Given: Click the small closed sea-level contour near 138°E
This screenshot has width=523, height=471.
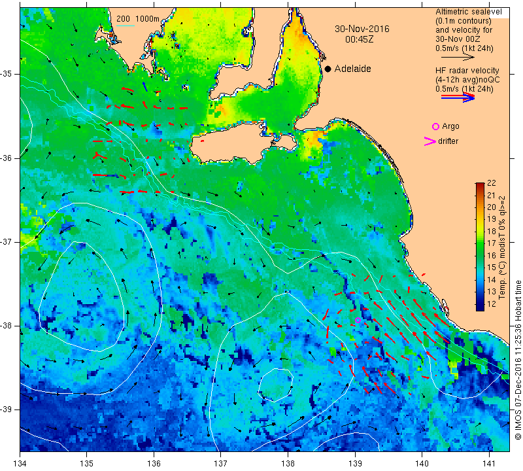Looking at the screenshot, I should tap(275, 384).
